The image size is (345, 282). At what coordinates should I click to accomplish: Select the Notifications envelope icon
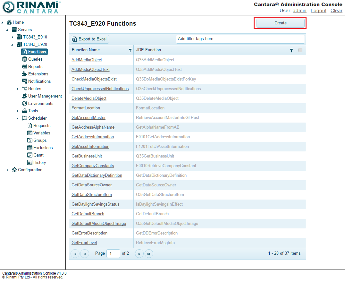[25, 81]
